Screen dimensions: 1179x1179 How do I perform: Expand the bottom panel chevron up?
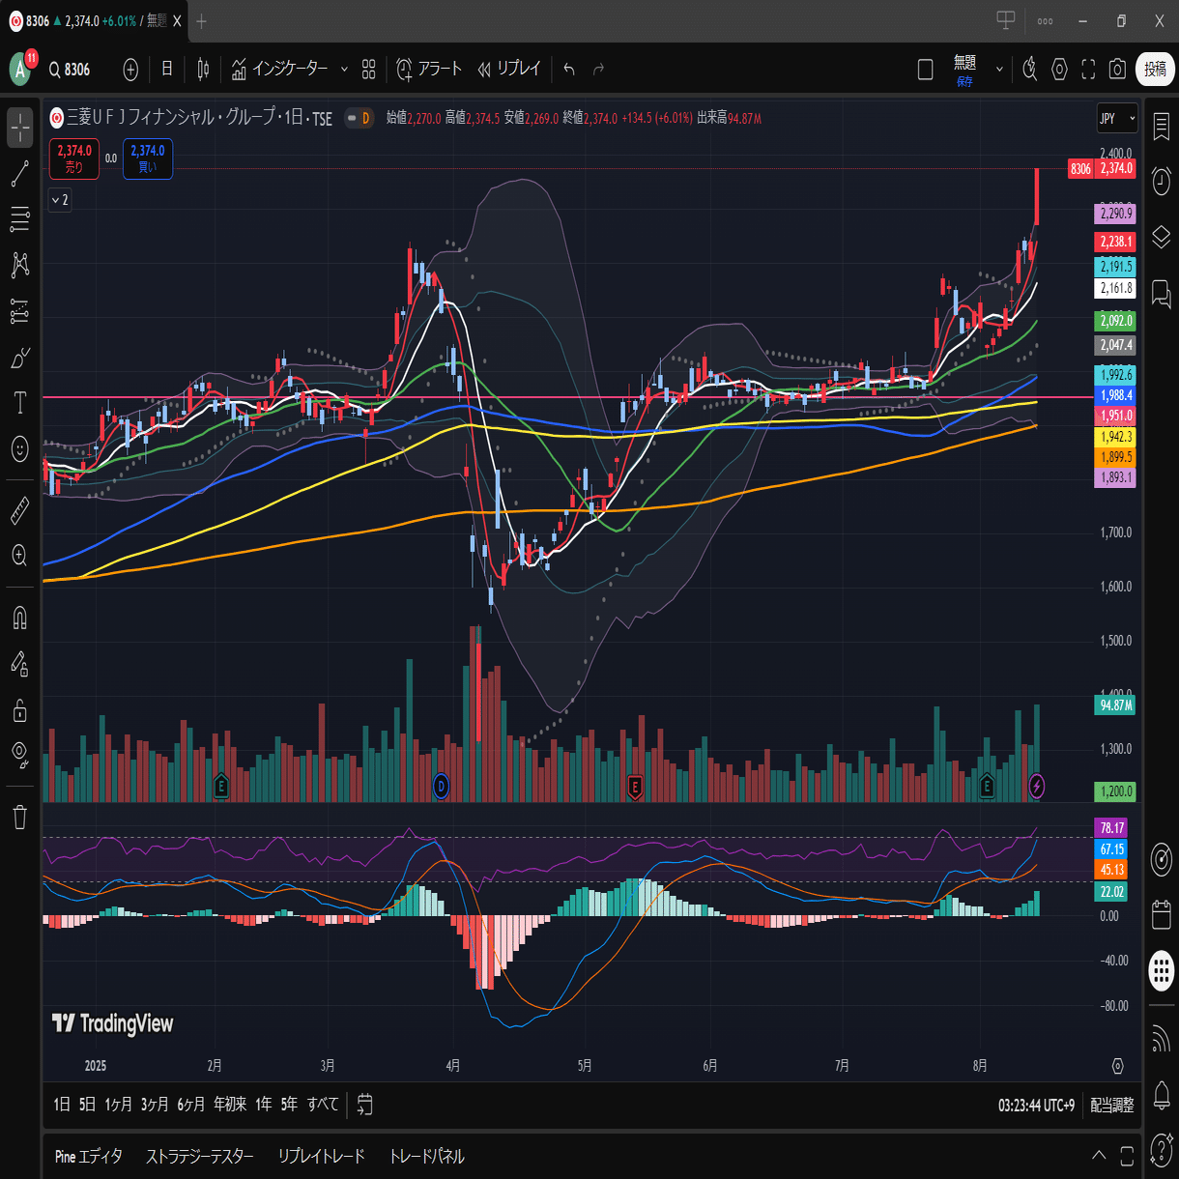click(x=1099, y=1156)
